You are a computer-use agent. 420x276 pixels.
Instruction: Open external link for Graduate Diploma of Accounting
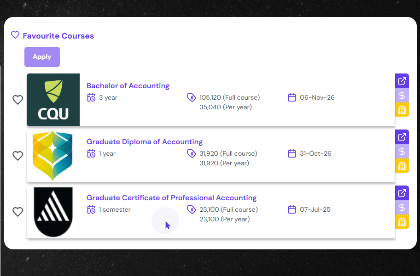coord(402,137)
